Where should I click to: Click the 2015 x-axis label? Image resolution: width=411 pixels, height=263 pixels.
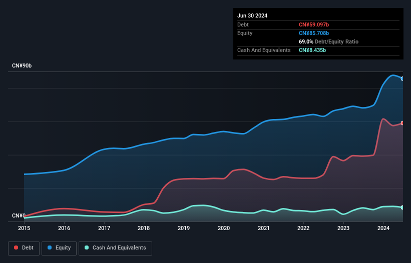click(x=24, y=228)
